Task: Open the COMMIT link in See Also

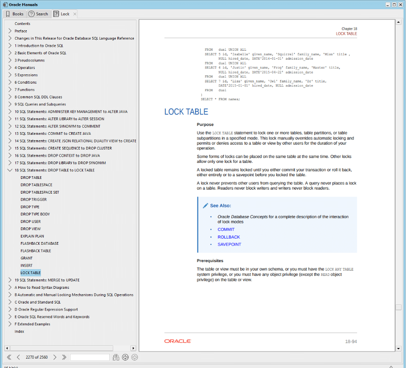Action: pos(226,229)
